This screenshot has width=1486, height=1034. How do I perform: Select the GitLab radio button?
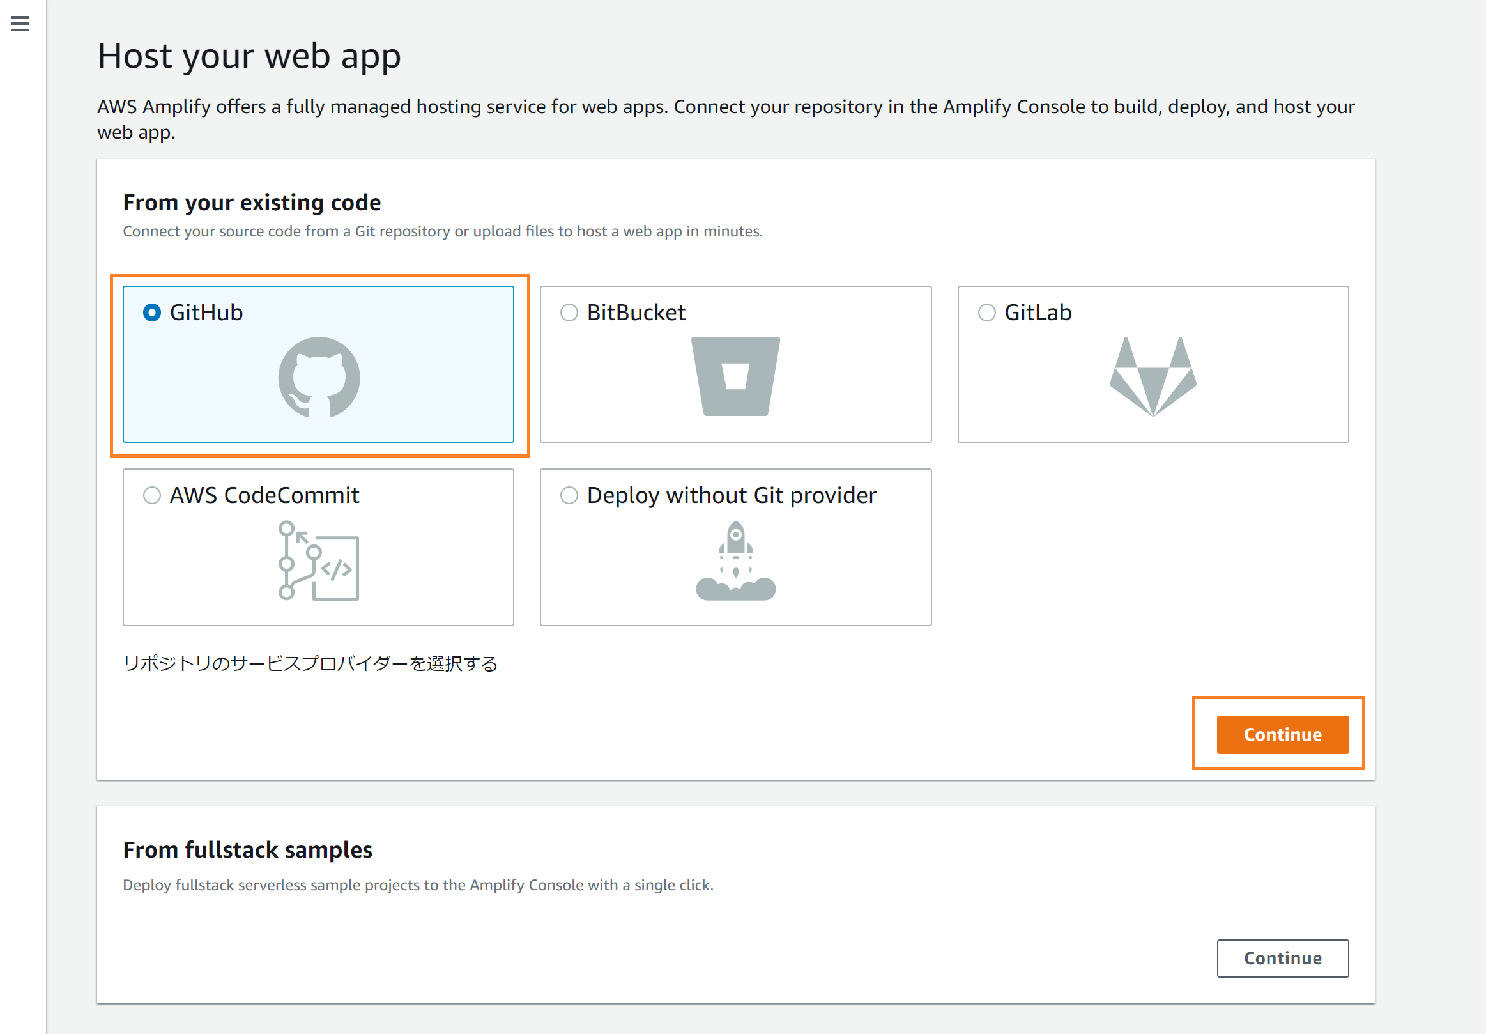[986, 313]
